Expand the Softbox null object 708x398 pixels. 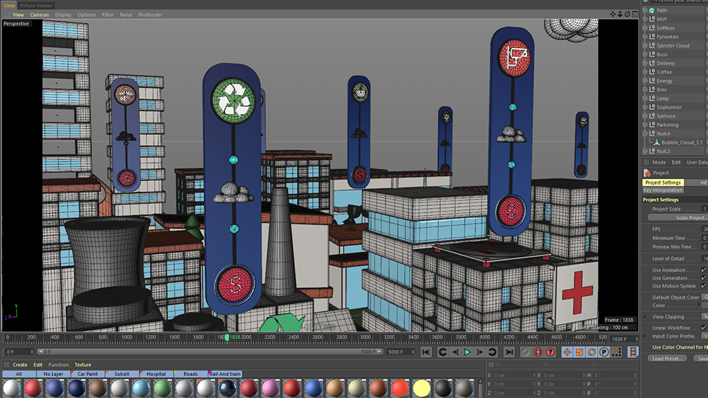point(644,28)
